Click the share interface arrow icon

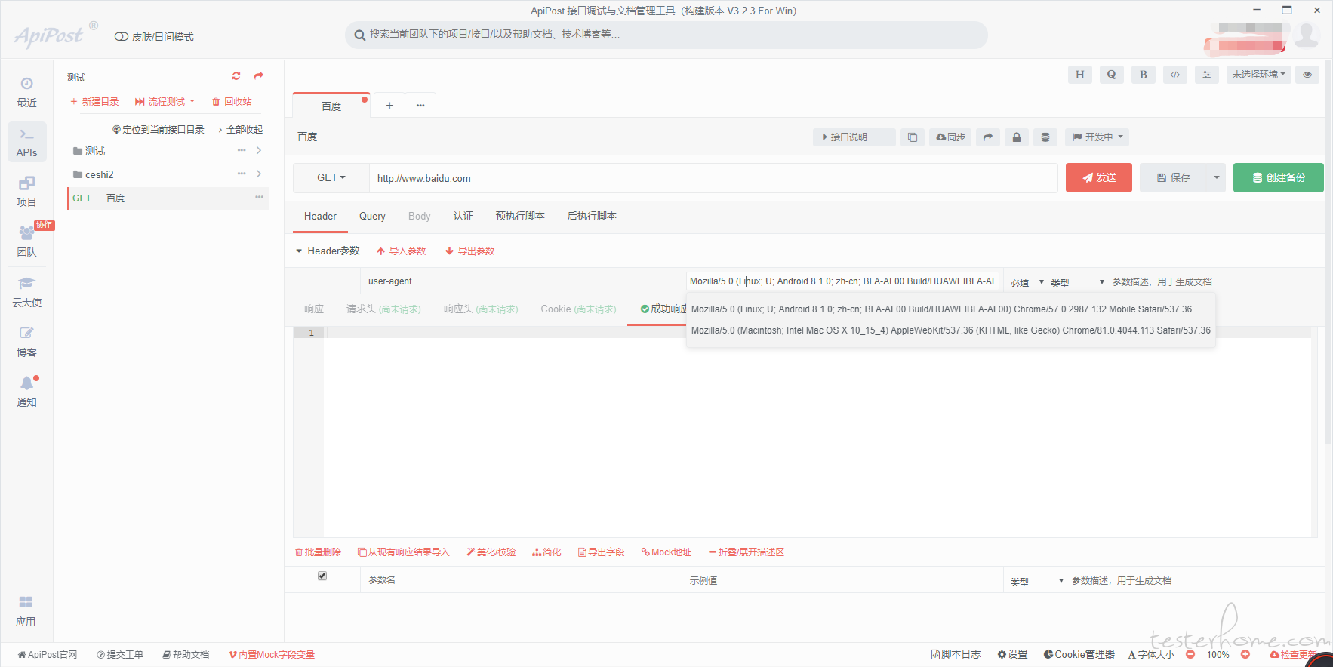tap(987, 137)
